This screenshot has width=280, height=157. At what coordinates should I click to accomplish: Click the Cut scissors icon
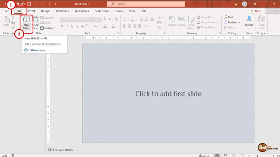click(x=13, y=18)
